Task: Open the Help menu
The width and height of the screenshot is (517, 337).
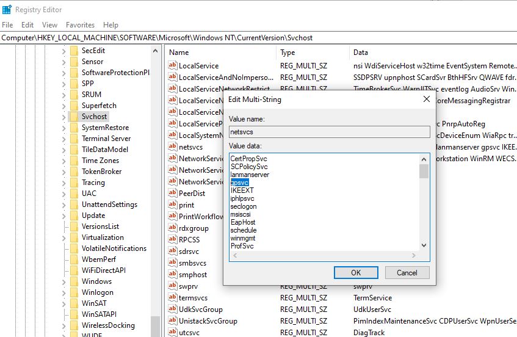Action: pos(110,25)
